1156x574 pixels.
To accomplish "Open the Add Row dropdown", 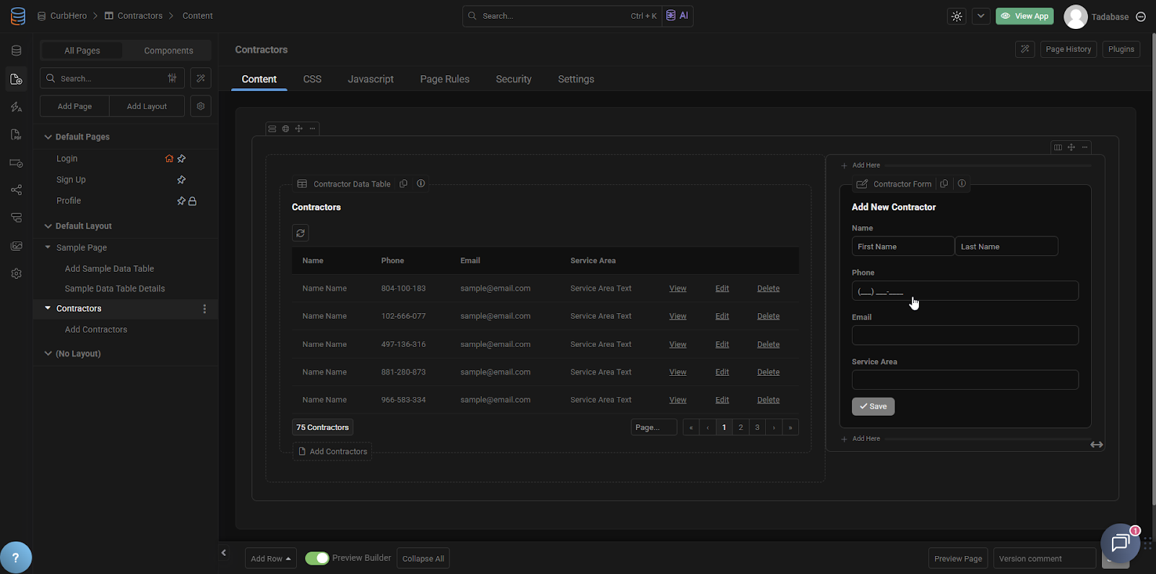I will click(x=270, y=558).
